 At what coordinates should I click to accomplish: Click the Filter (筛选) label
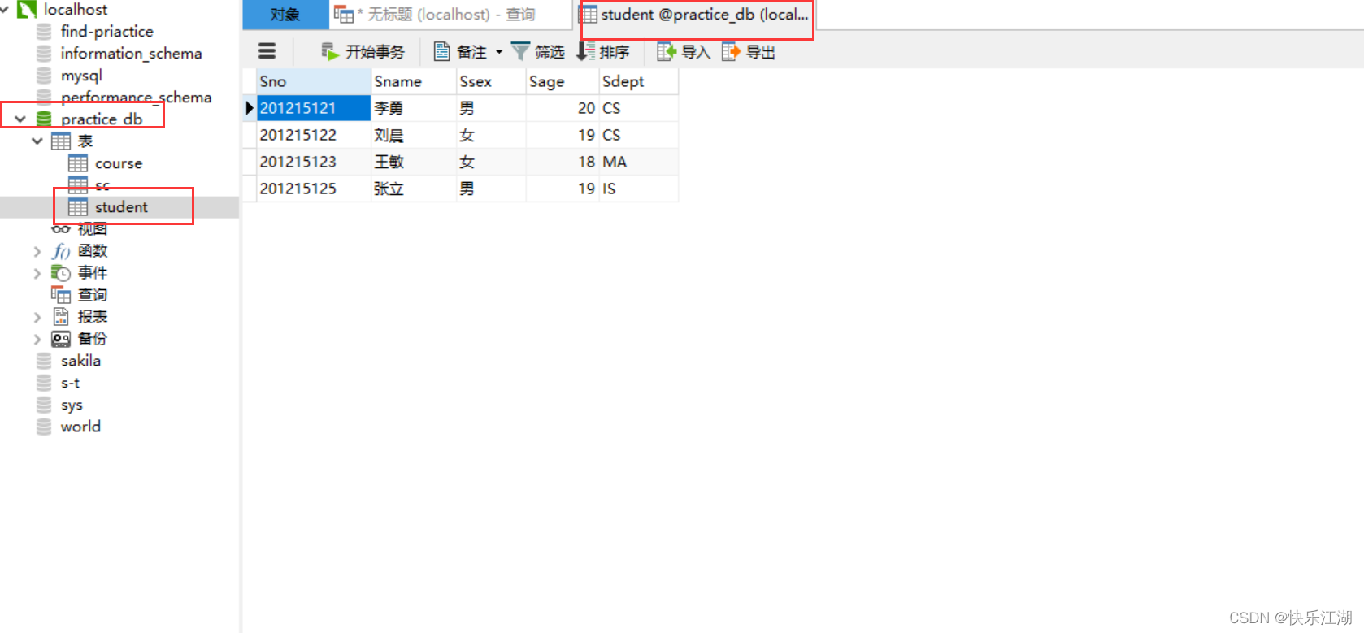point(550,52)
